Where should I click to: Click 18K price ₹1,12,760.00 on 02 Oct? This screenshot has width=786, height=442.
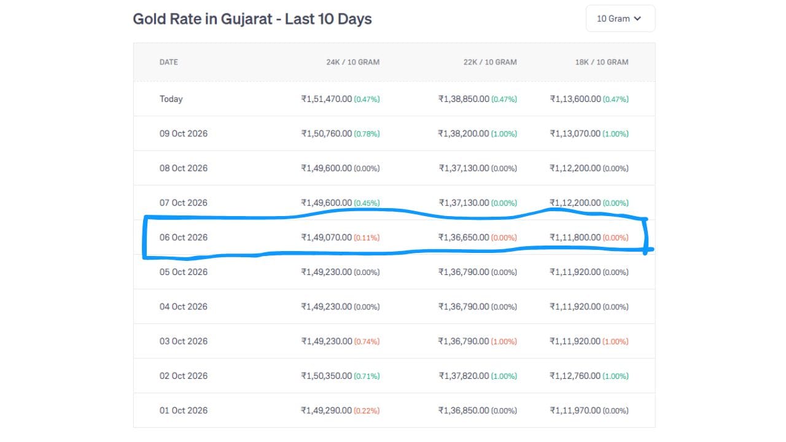click(x=575, y=376)
